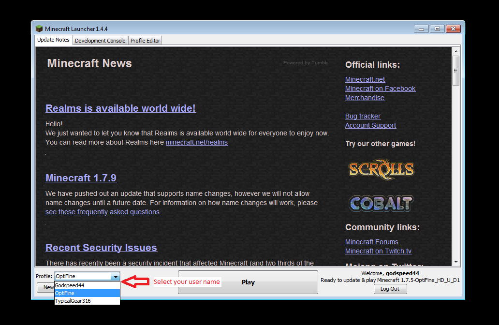Screen dimensions: 499x325
Task: Choose OptiFine in the profile list
Action: [x=87, y=293]
